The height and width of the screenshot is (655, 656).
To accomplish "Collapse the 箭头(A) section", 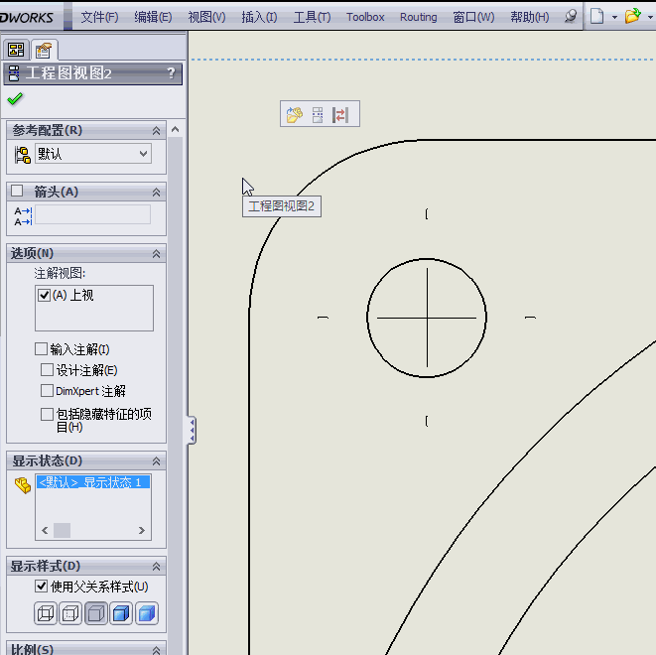I will pyautogui.click(x=156, y=192).
